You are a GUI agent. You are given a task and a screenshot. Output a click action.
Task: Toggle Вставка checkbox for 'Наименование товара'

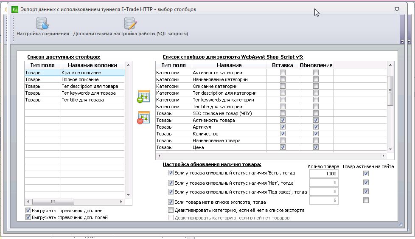pyautogui.click(x=283, y=140)
